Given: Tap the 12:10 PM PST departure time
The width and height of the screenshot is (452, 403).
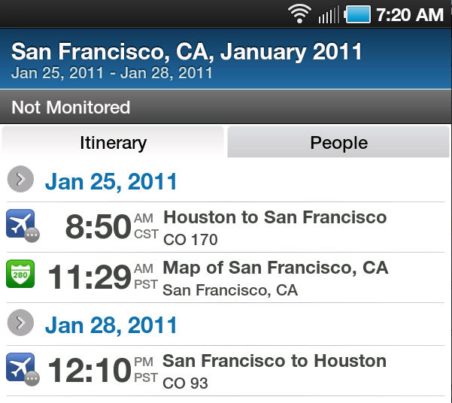Looking at the screenshot, I should click(103, 370).
